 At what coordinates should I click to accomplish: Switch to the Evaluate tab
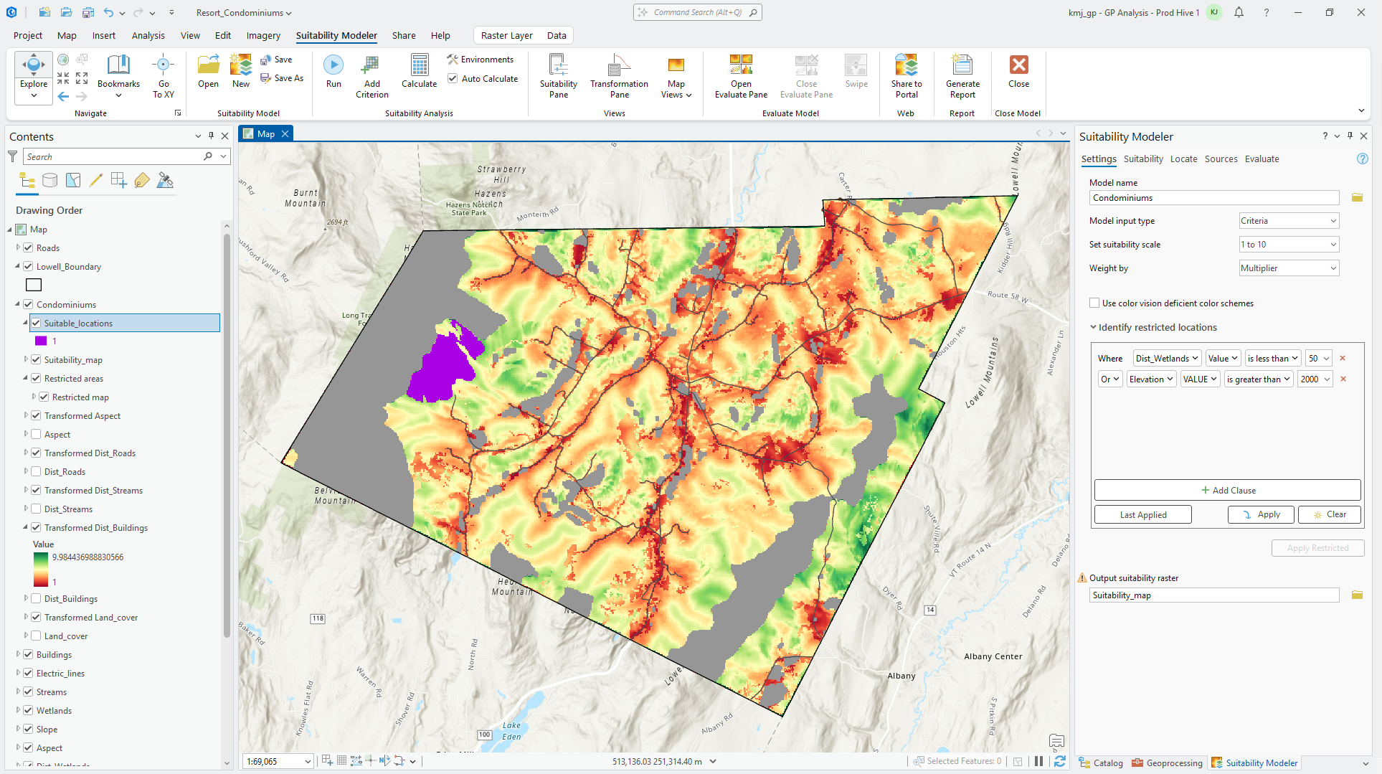click(x=1262, y=159)
